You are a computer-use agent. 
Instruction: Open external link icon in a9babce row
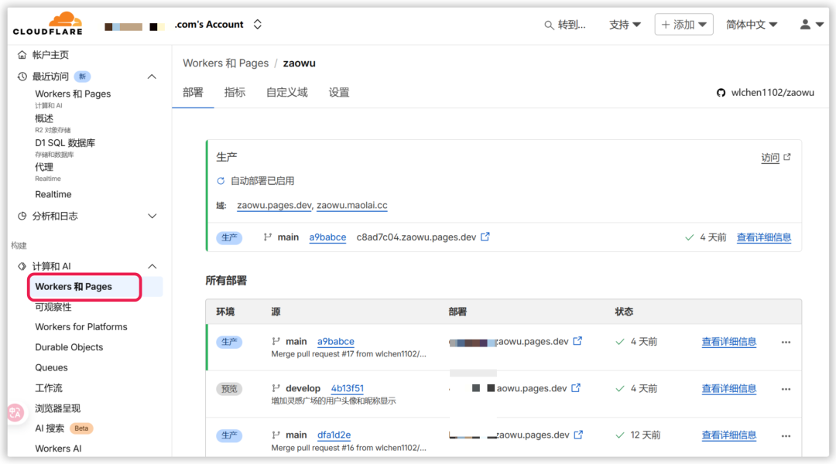577,341
